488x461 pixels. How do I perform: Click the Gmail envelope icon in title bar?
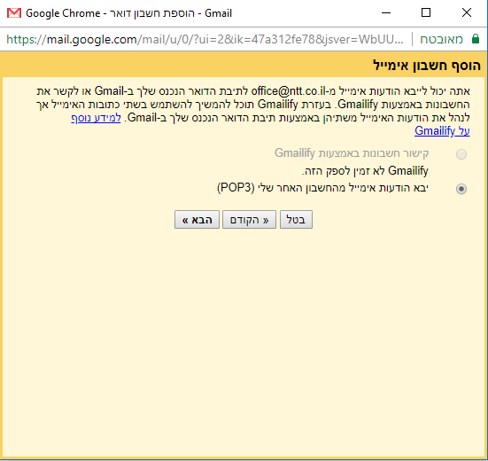pos(14,13)
